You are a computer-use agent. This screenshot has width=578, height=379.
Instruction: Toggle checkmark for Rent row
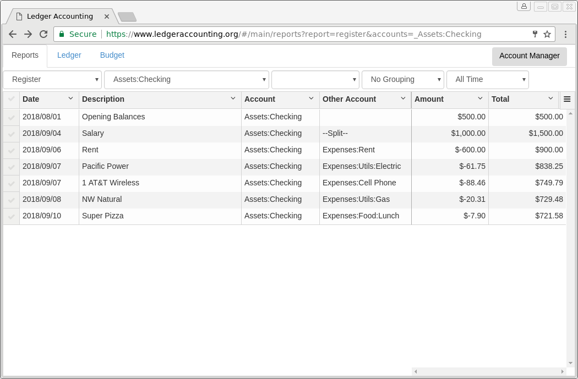[x=11, y=150]
